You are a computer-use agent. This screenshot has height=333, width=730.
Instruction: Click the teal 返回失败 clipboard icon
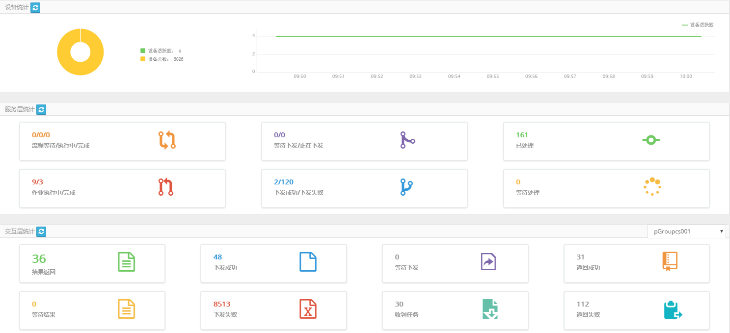coord(672,309)
